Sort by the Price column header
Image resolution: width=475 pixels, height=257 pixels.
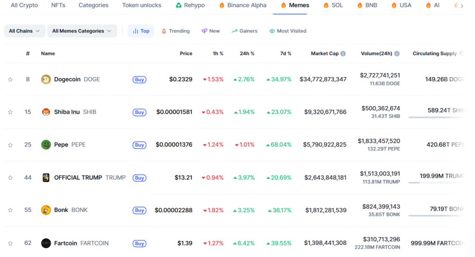coord(186,53)
